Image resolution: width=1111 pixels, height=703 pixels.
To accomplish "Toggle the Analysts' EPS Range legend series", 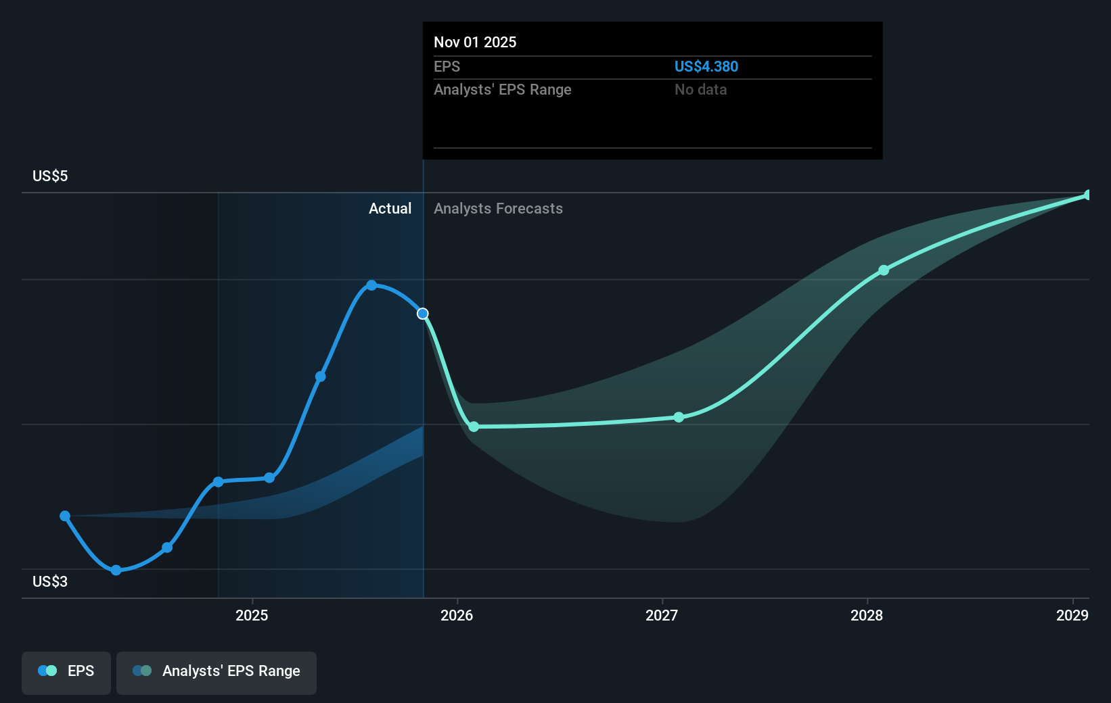I will pyautogui.click(x=217, y=673).
